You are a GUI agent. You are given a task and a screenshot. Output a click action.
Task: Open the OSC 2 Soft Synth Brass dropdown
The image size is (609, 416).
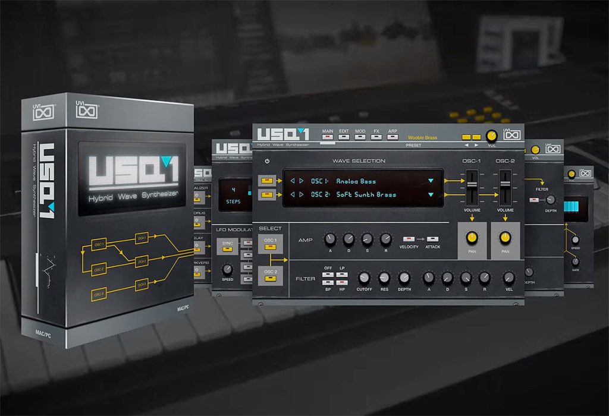click(431, 194)
